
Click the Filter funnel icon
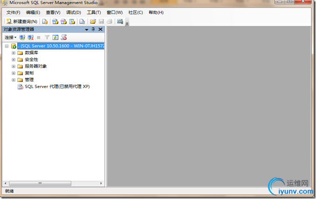point(47,37)
